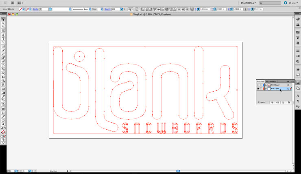Click target circle of Cut Layer
The width and height of the screenshot is (301, 174).
coord(288,89)
